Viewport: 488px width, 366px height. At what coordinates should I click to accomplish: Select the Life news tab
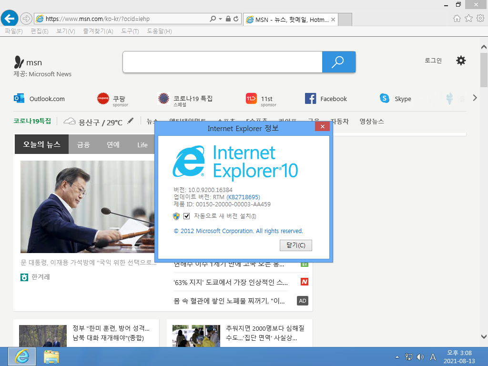click(x=142, y=145)
